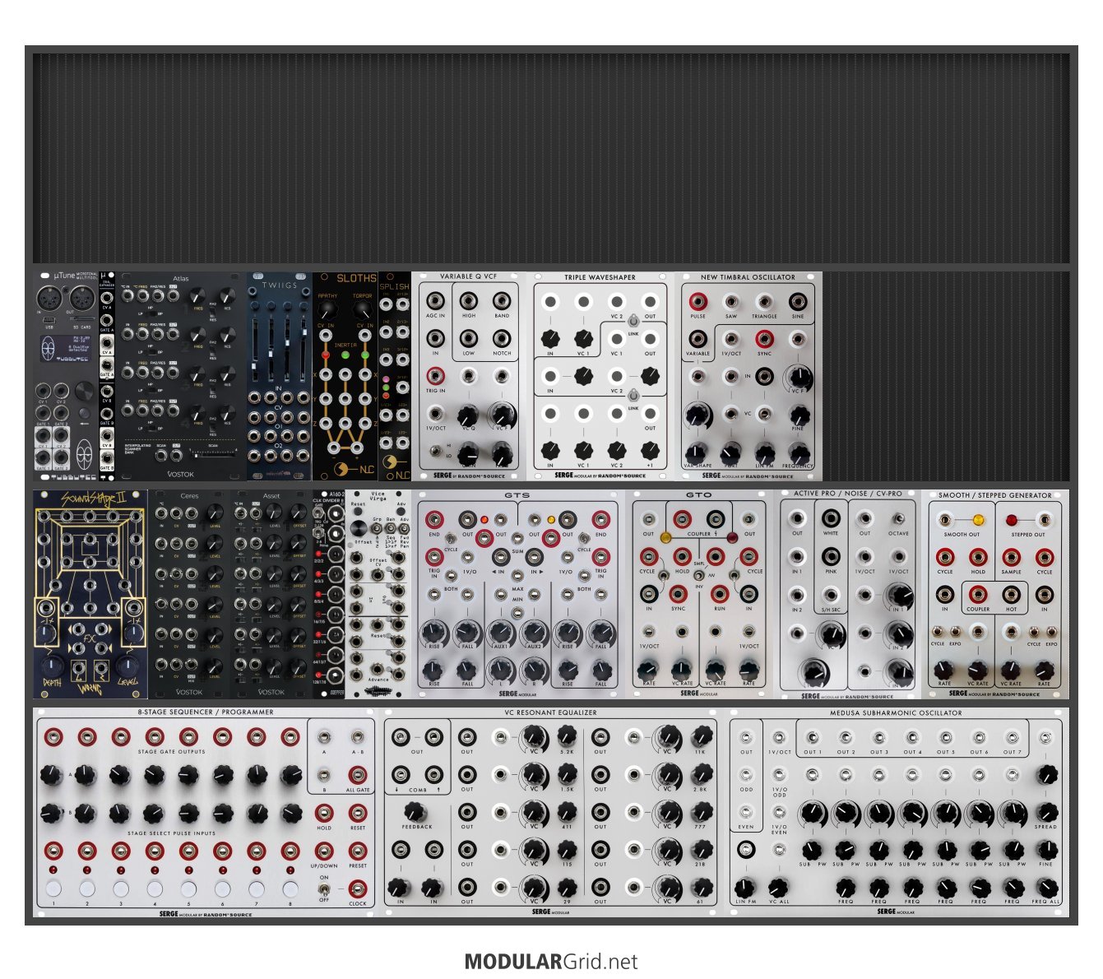Click the SINE output jack on New Timbral Oscillator
The height and width of the screenshot is (979, 1103).
click(x=797, y=301)
